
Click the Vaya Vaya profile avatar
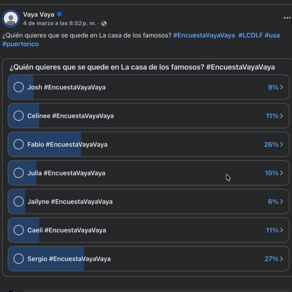(x=11, y=19)
